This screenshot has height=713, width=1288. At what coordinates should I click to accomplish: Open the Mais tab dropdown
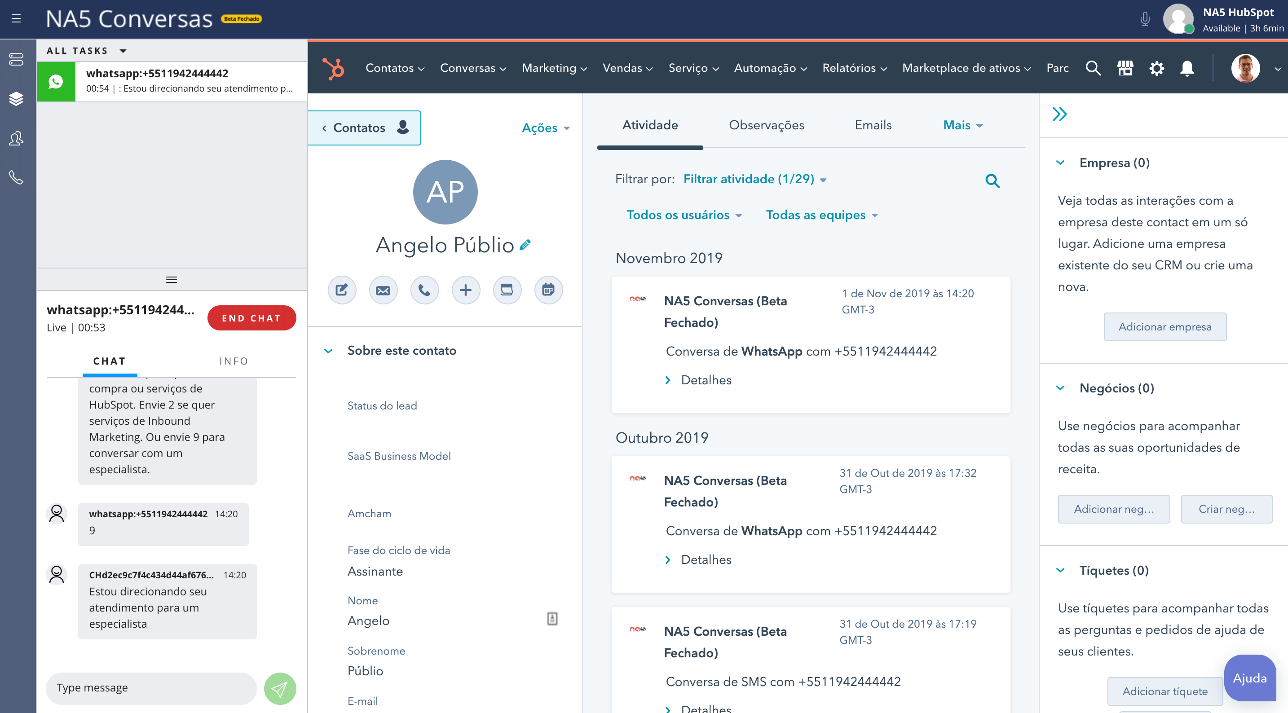click(962, 125)
